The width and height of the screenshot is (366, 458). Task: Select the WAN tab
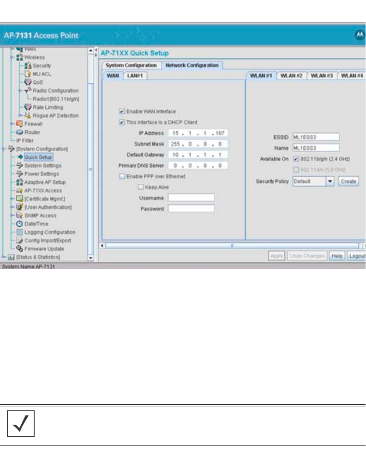pos(113,76)
